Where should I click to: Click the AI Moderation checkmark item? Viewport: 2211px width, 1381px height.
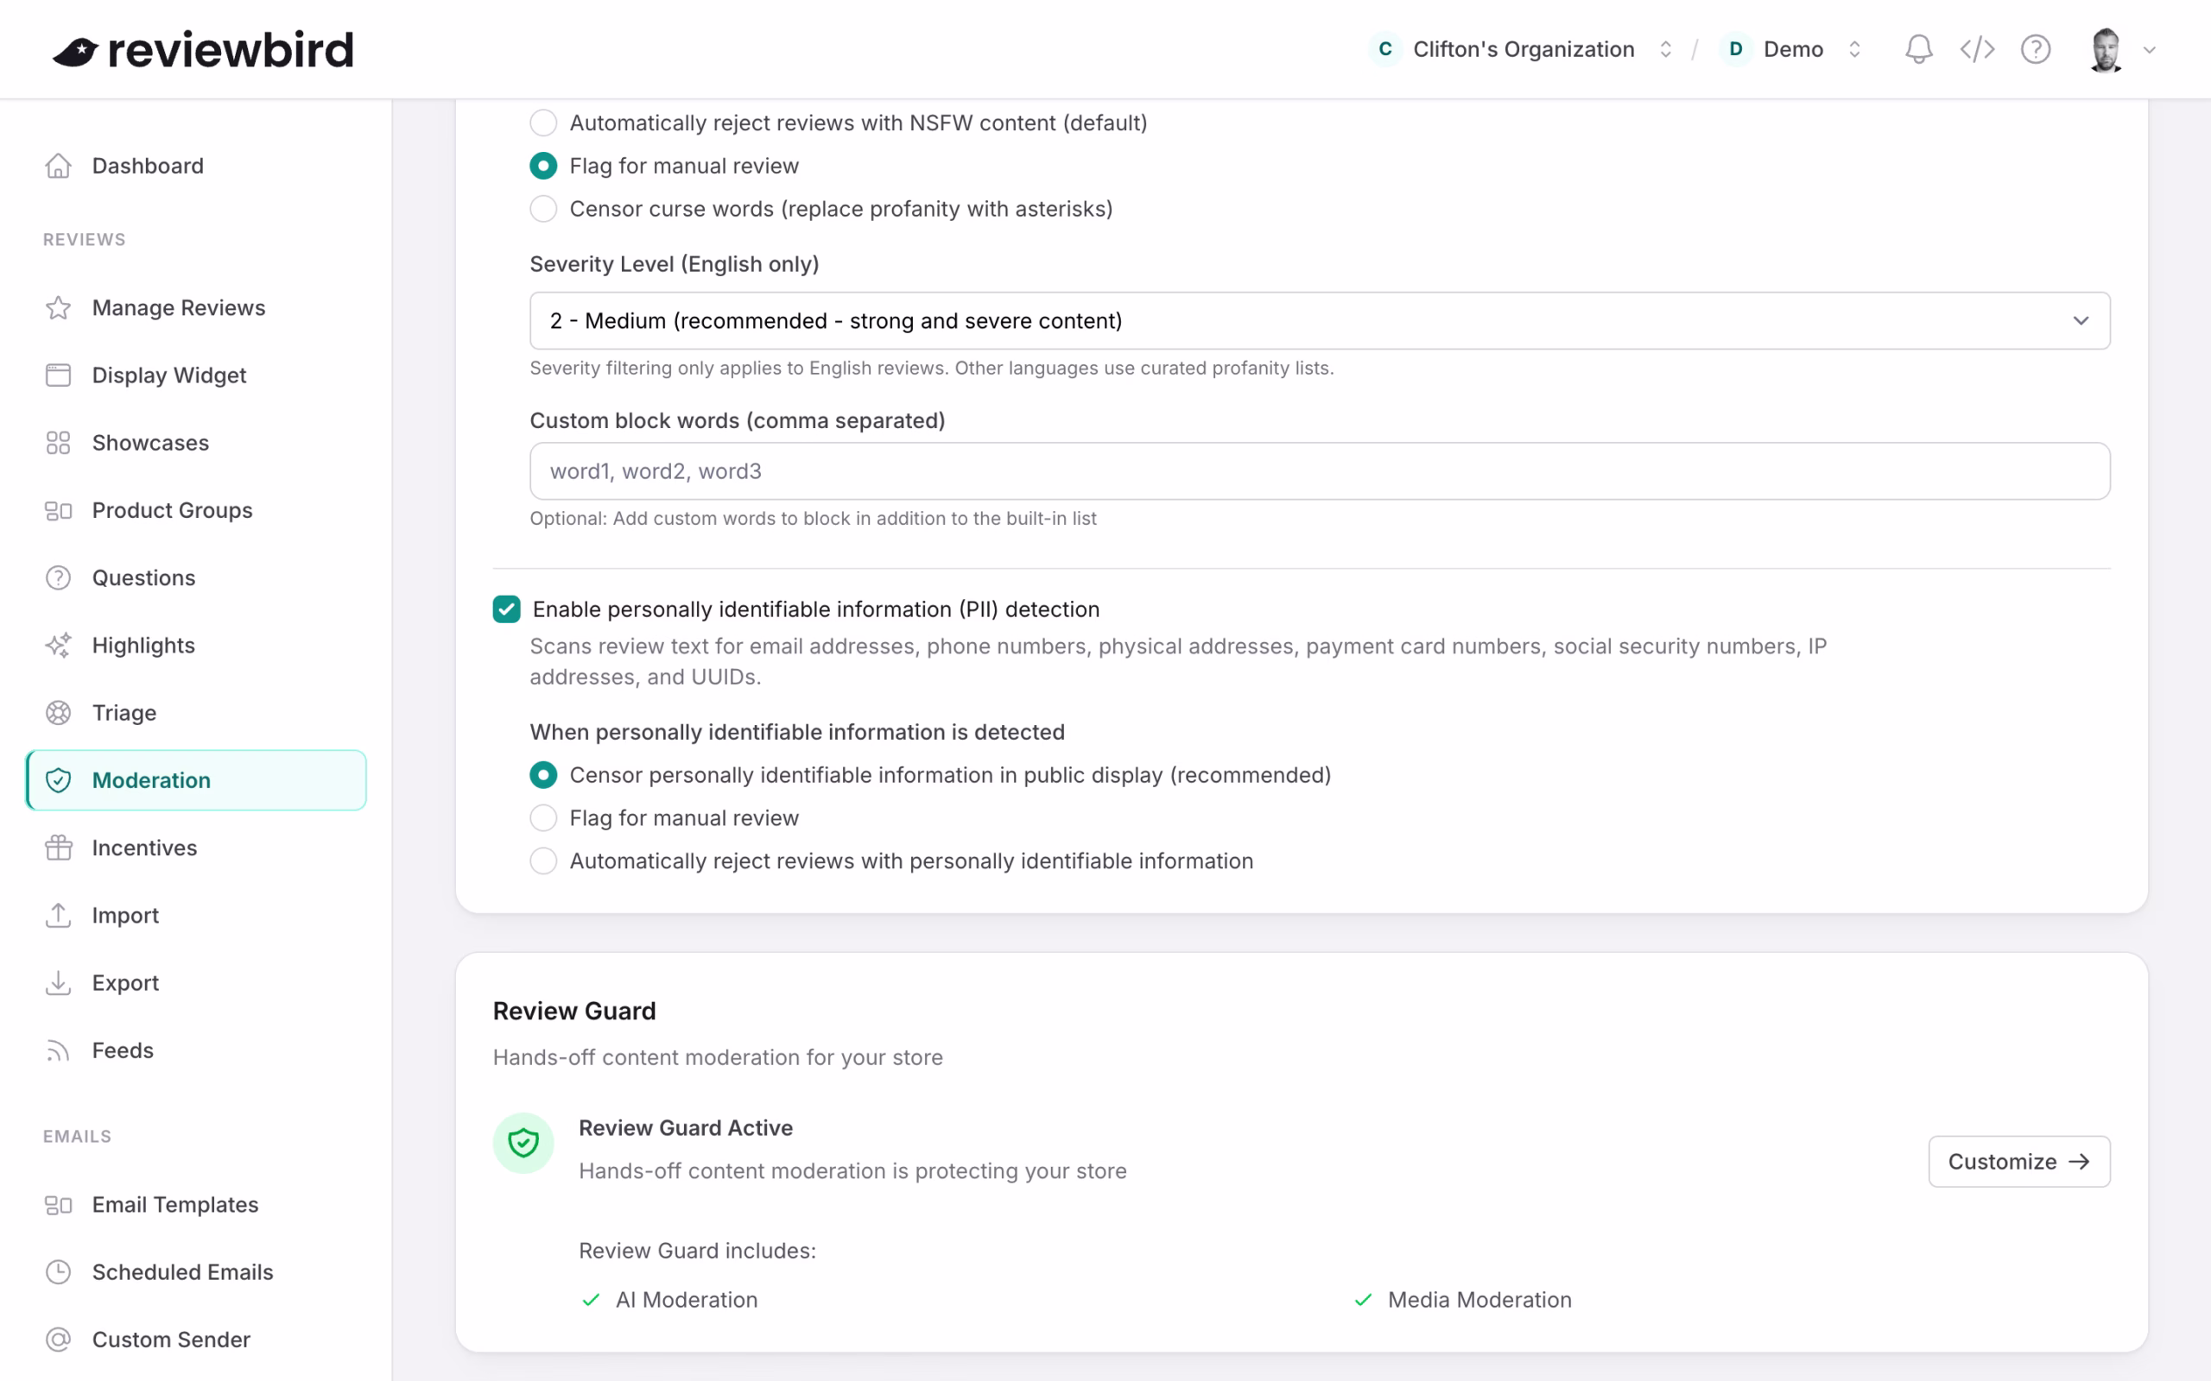click(x=669, y=1300)
